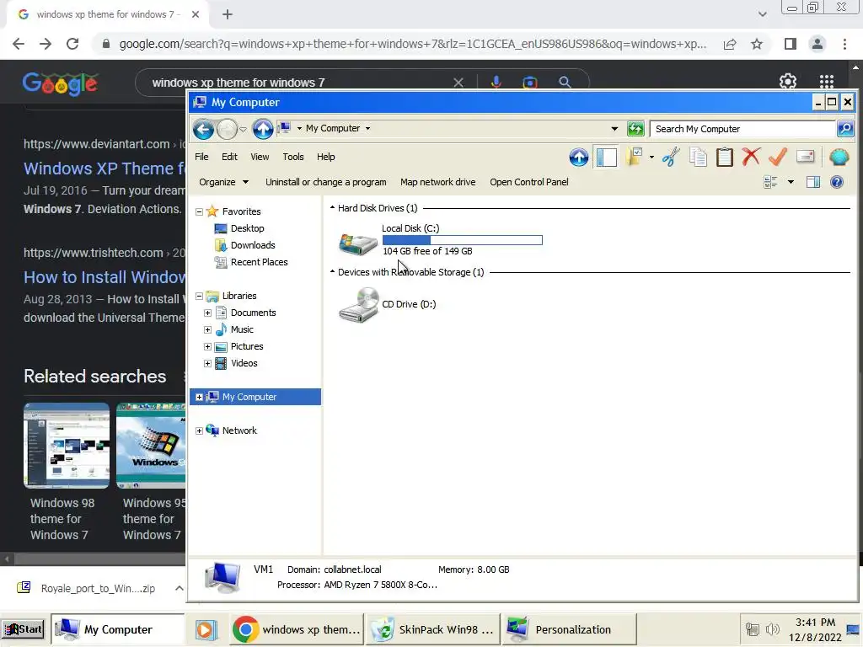Click the media player taskbar icon

point(205,629)
